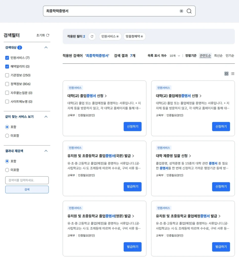
Task: Check the 정책정보 (806) checkbox
Action: pyautogui.click(x=7, y=84)
